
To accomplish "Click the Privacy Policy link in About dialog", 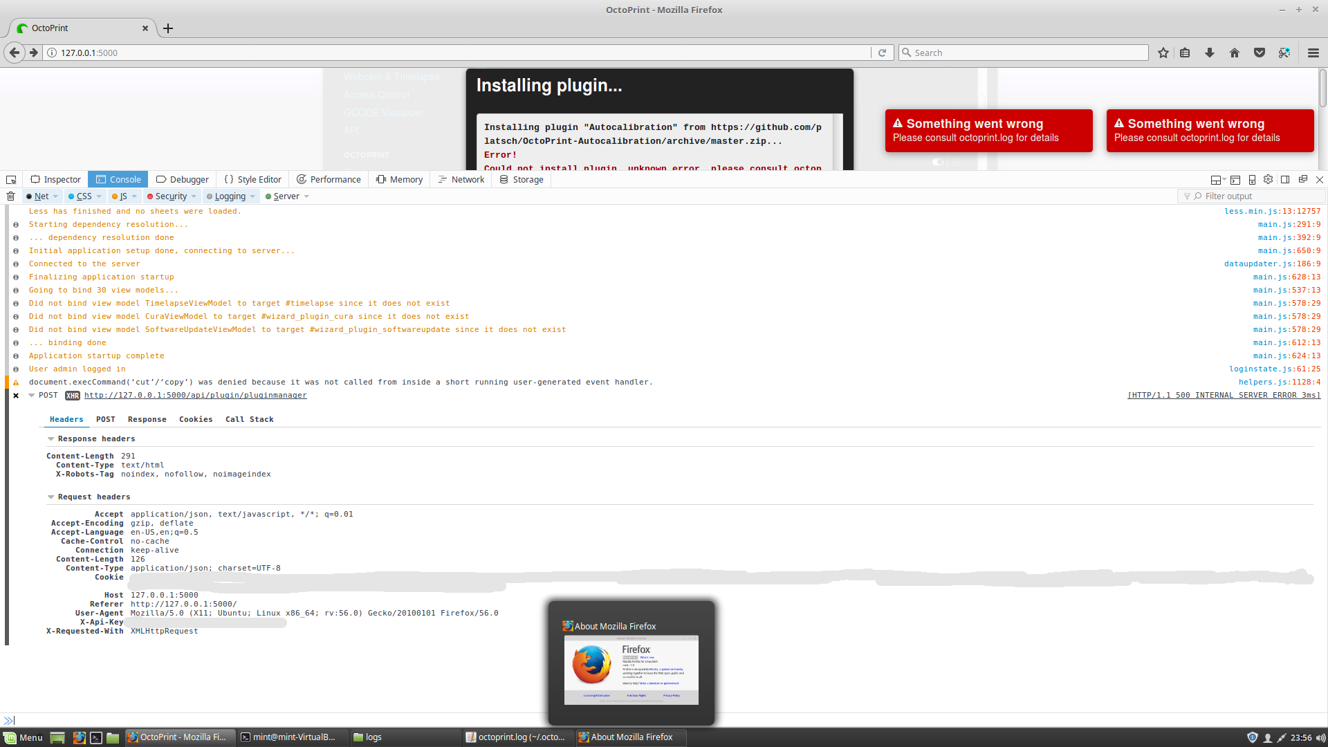I will click(x=672, y=695).
